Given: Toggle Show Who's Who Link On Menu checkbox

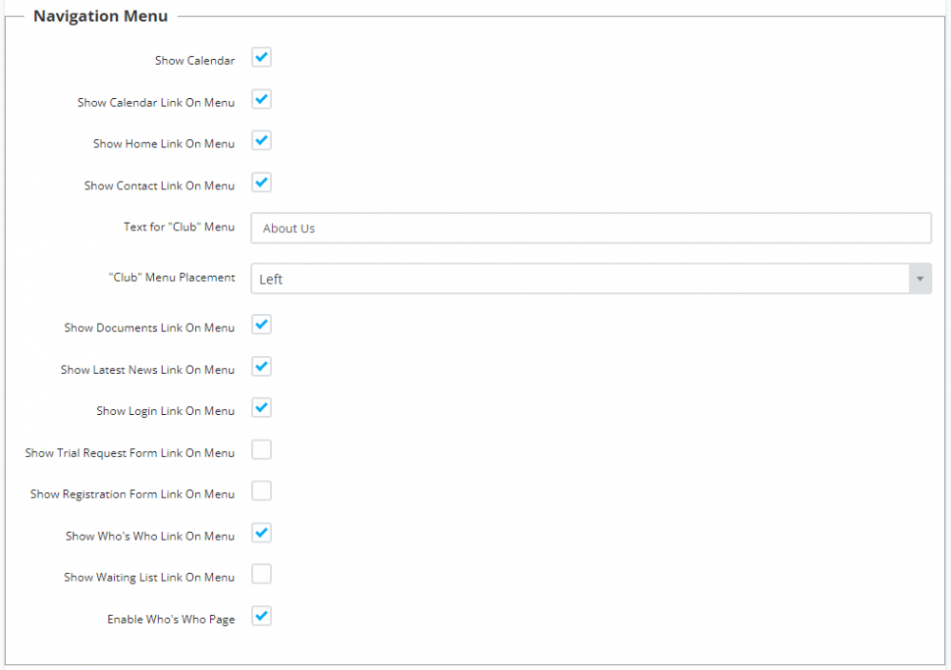Looking at the screenshot, I should 262,533.
